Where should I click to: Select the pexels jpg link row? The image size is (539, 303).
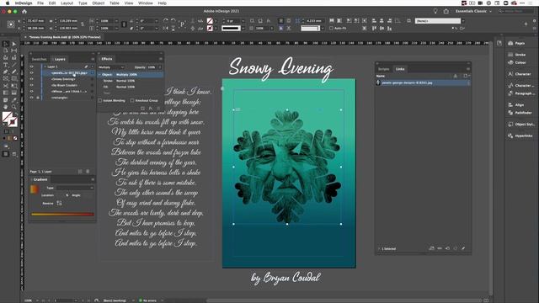coord(423,82)
